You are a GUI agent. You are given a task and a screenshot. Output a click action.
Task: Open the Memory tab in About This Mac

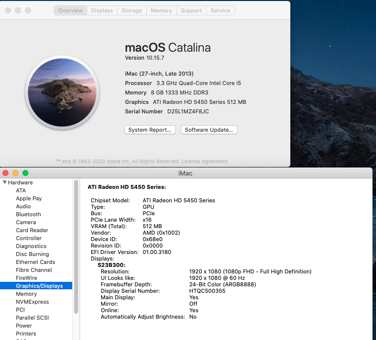pyautogui.click(x=161, y=10)
